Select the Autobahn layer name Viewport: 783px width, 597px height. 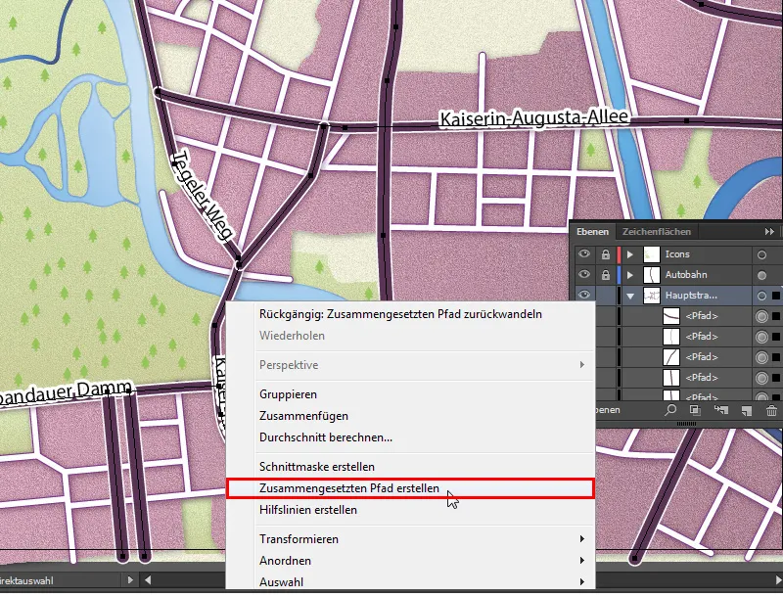(686, 275)
